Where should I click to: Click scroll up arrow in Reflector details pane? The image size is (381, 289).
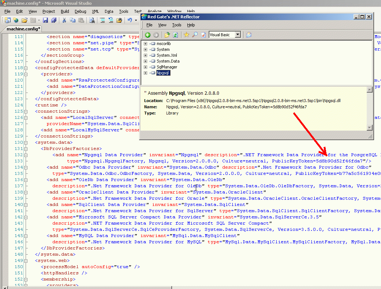point(369,90)
